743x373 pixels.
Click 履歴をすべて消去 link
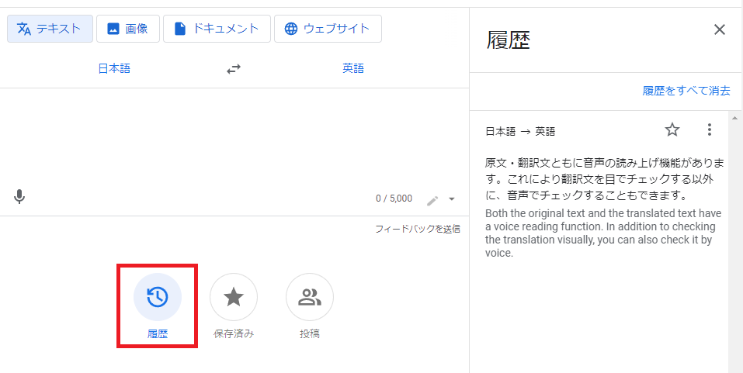686,91
